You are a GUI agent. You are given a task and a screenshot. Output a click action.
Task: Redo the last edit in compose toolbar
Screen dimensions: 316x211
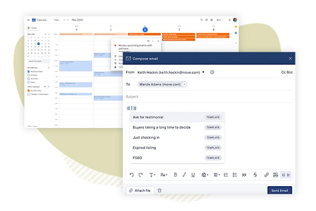pyautogui.click(x=141, y=175)
